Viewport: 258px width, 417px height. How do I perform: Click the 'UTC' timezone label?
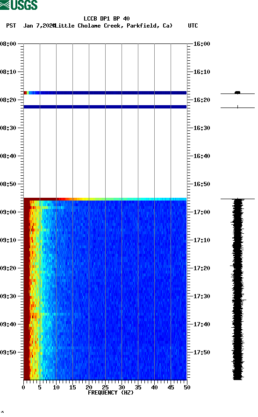point(193,26)
